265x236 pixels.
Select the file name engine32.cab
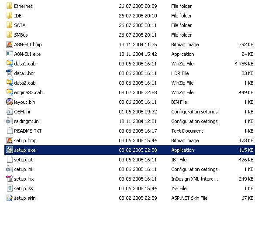28,92
